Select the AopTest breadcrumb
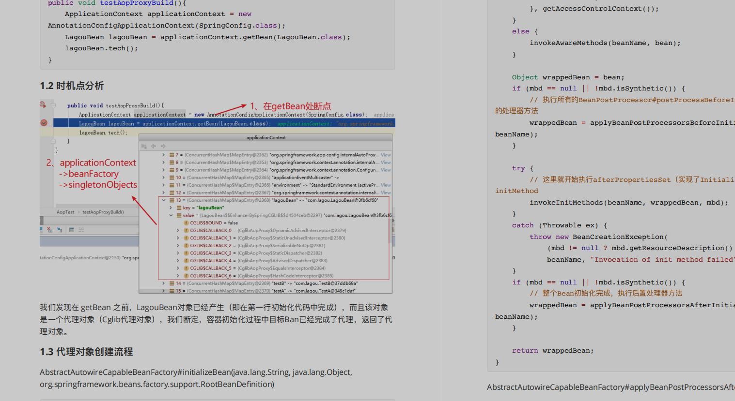 point(65,212)
